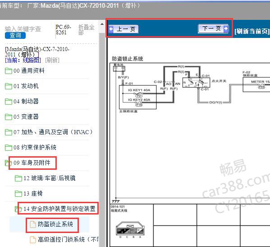Click the 刷新当前页 refresh link
The image size is (270, 247).
[x=252, y=31]
